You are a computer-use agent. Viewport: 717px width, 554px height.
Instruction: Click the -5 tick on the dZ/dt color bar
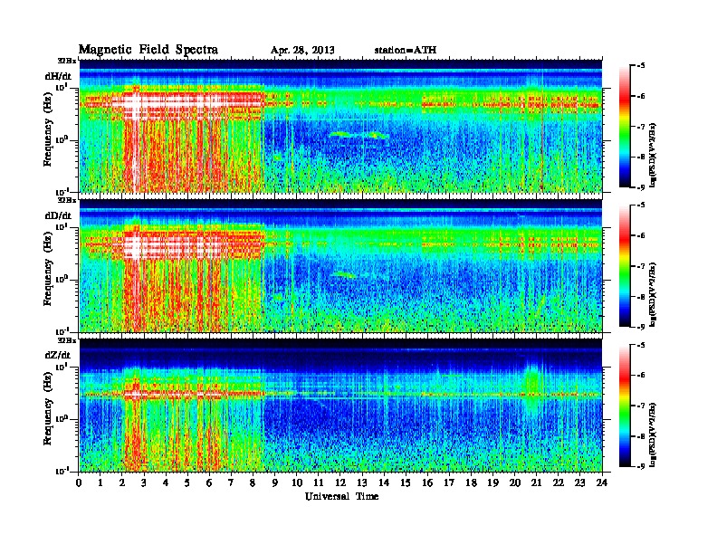pos(641,345)
